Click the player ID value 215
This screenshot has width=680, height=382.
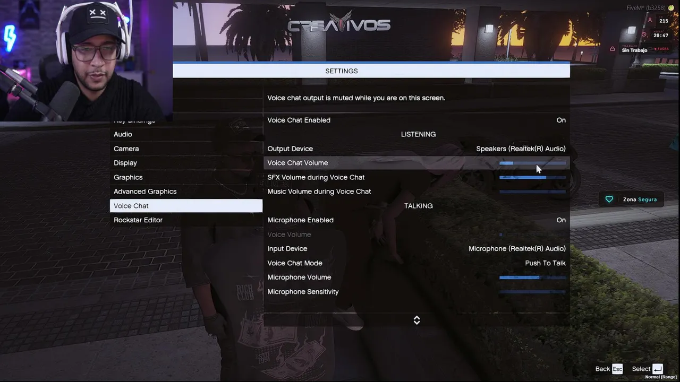[x=664, y=21]
